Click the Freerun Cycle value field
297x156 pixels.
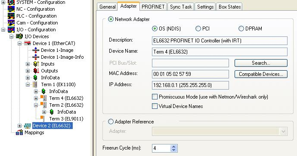tap(161, 148)
